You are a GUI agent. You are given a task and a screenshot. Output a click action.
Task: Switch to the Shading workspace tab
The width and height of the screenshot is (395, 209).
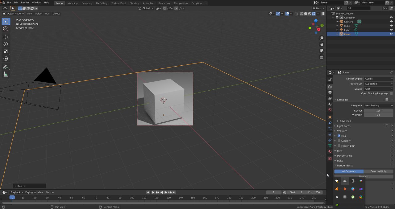tap(134, 3)
